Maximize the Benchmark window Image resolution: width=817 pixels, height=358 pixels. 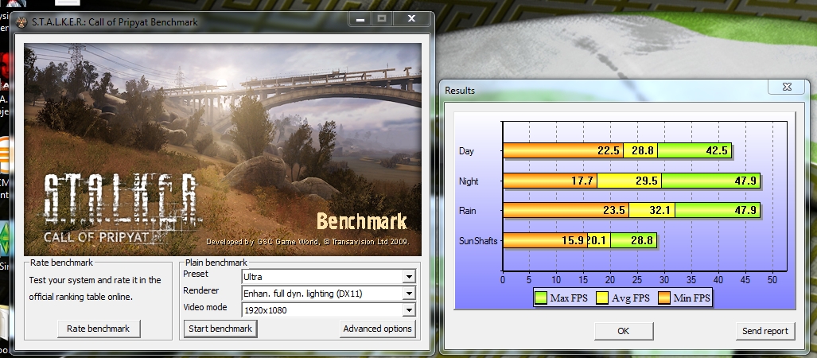pos(381,18)
